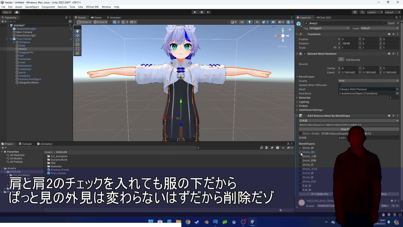Open the Layout dropdown
The height and width of the screenshot is (227, 403).
[x=392, y=12]
